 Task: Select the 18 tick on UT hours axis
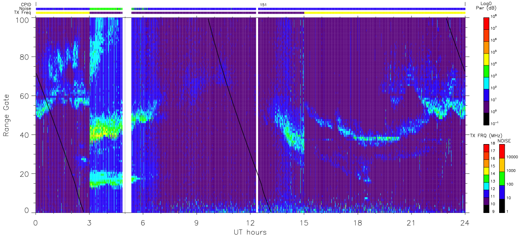358,223
